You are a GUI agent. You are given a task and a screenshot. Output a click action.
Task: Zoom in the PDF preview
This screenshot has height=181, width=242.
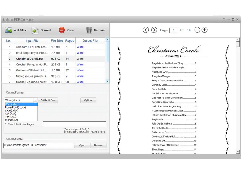coord(204,30)
